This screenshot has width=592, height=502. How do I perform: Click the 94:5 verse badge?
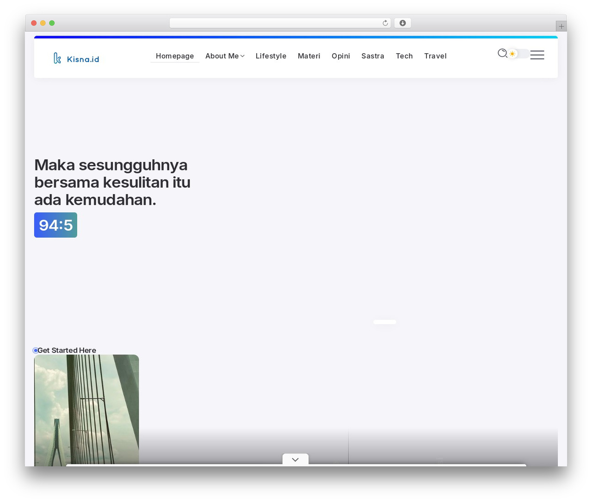coord(55,225)
